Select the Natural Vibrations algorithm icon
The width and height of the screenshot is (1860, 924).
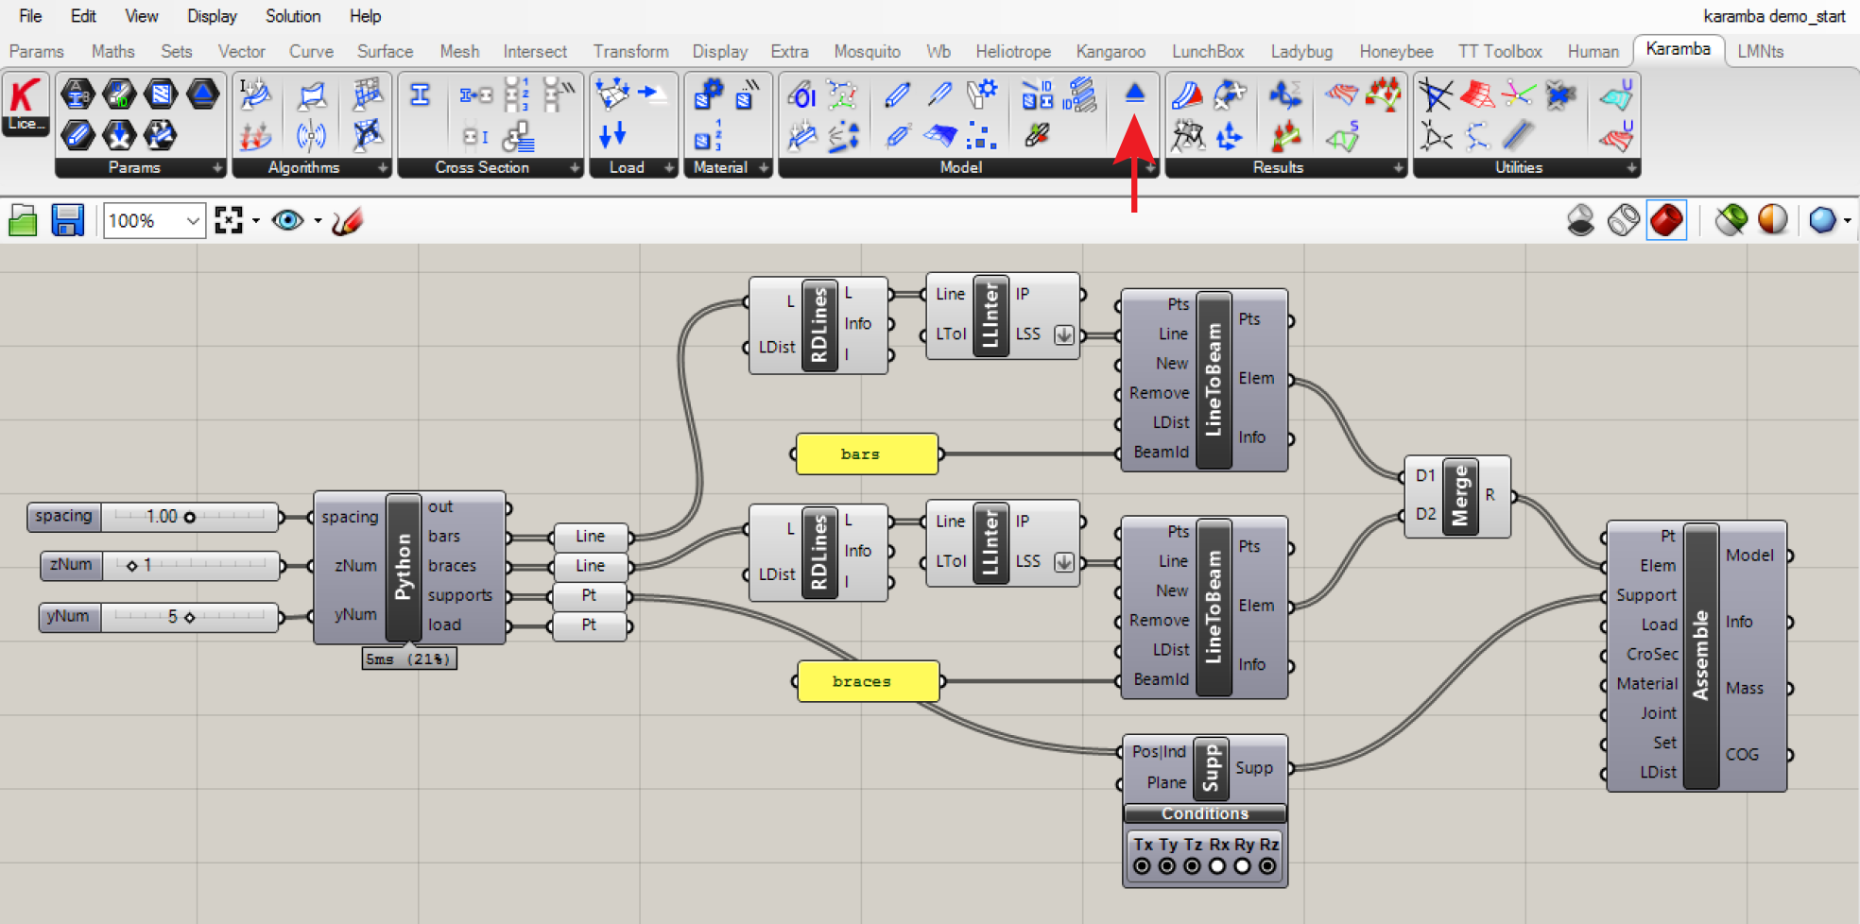coord(311,135)
